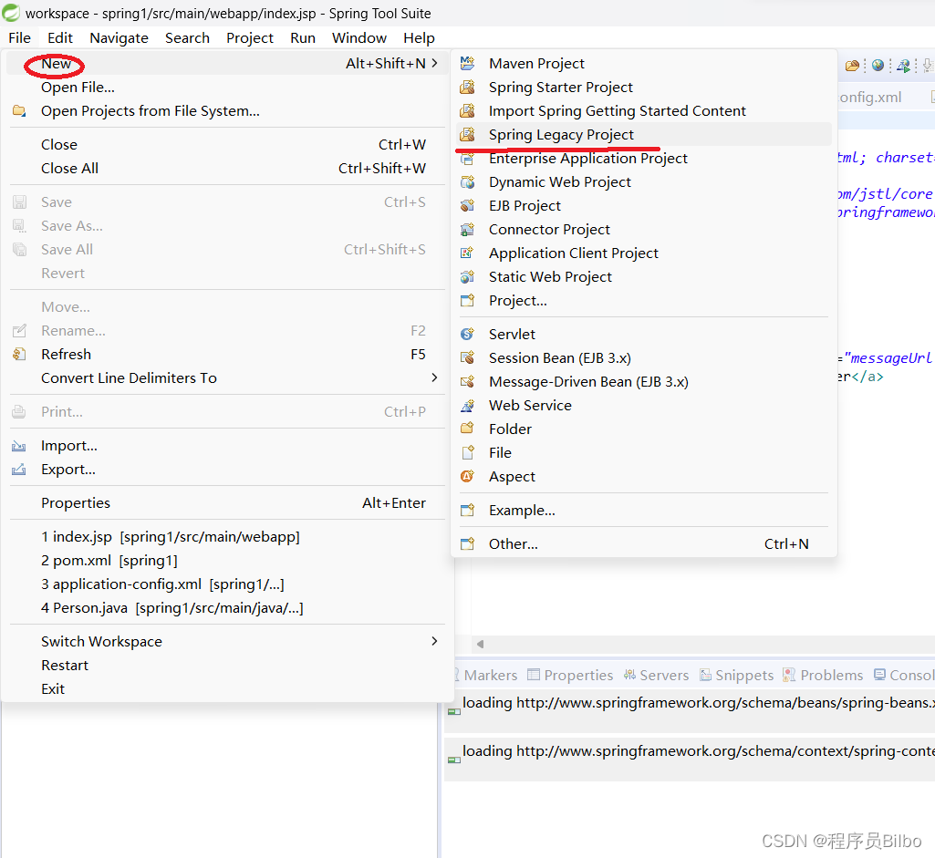935x858 pixels.
Task: Click the Import icon in File menu
Action: tap(19, 446)
